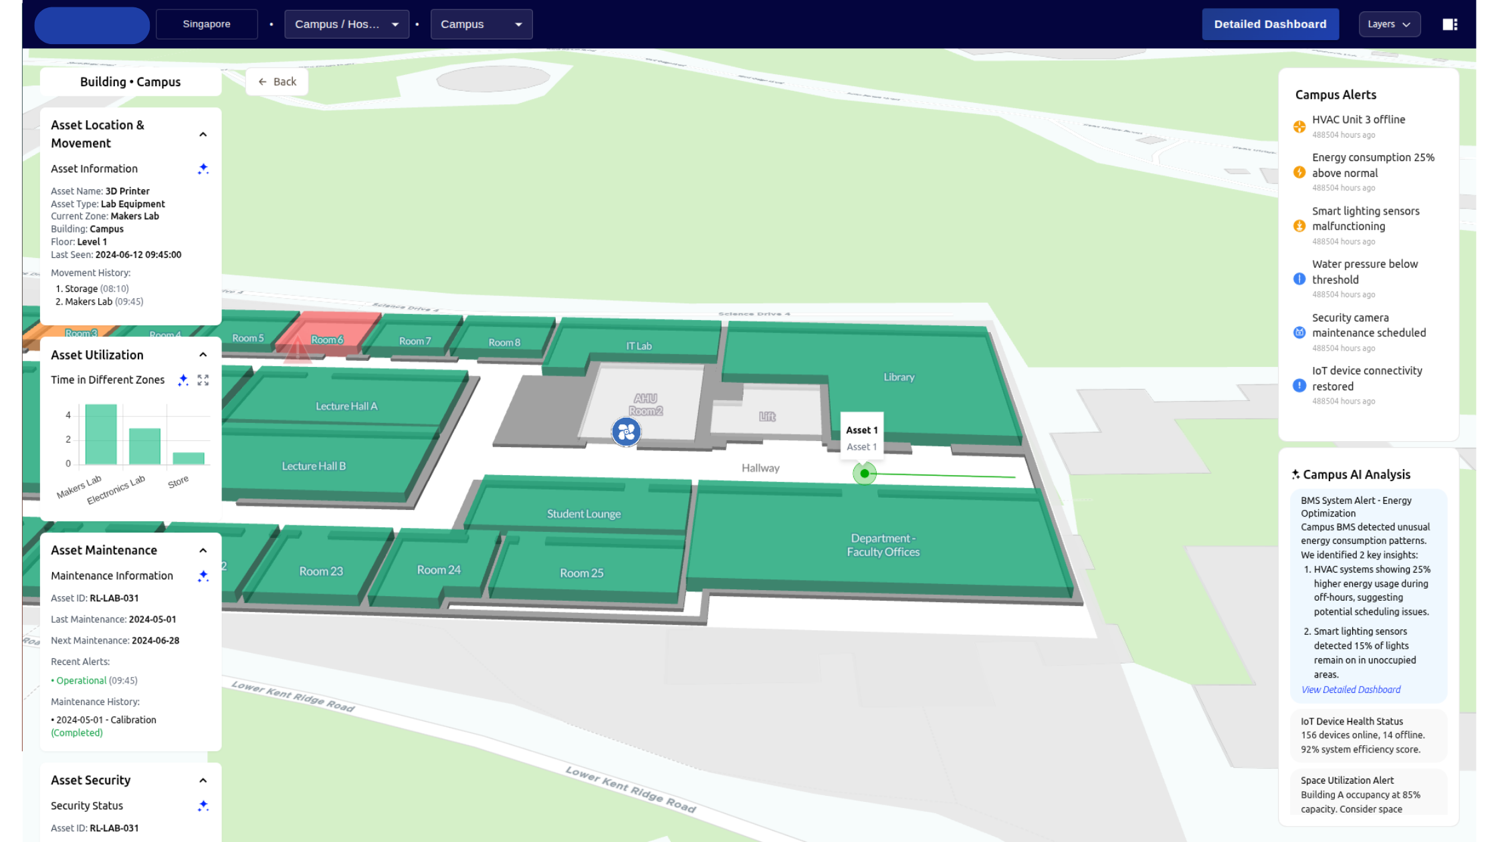Screen dimensions: 1498x842
Task: Select Lecture Hall B on the map
Action: 314,466
